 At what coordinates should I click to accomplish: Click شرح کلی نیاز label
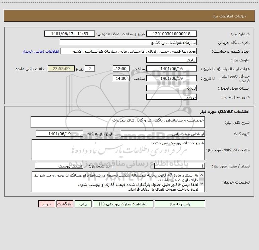tap(237, 122)
